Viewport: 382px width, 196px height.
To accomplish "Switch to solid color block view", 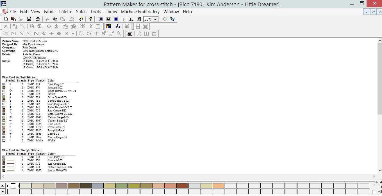I will [116, 19].
